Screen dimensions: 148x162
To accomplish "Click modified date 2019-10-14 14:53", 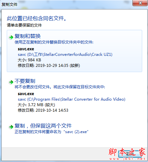I will pyautogui.click(x=43, y=110).
